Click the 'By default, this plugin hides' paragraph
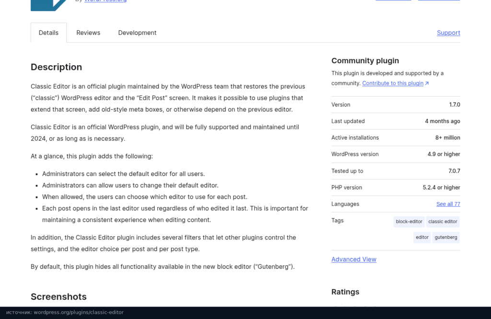Viewport: 491px width, 319px height. [x=163, y=267]
